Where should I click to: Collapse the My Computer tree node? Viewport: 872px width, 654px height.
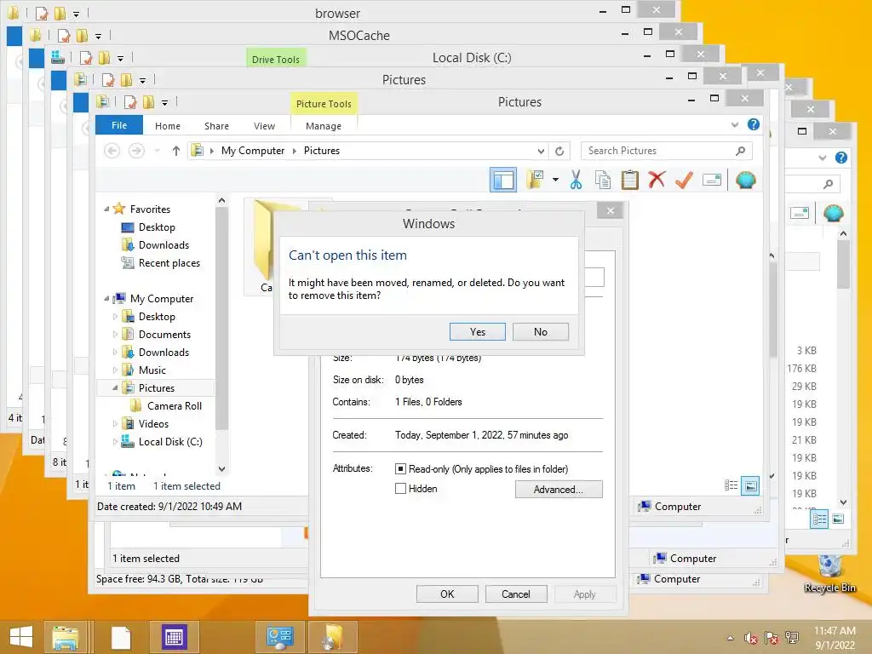pos(106,299)
